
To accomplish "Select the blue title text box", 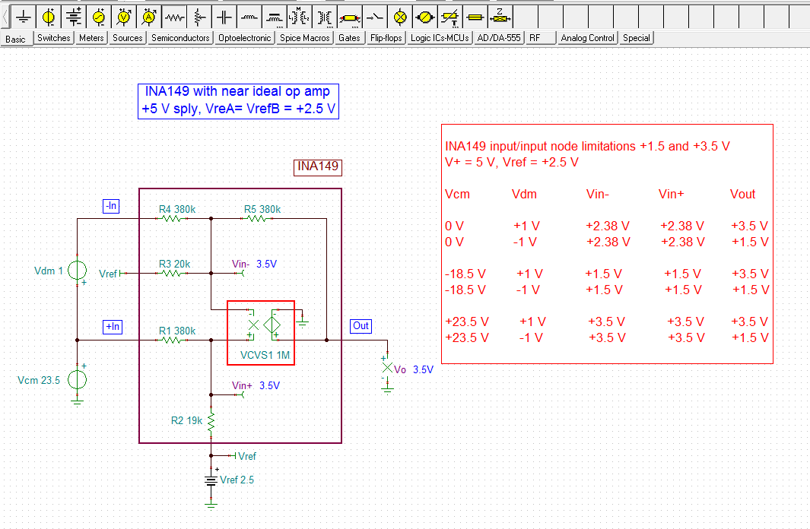I will point(238,101).
